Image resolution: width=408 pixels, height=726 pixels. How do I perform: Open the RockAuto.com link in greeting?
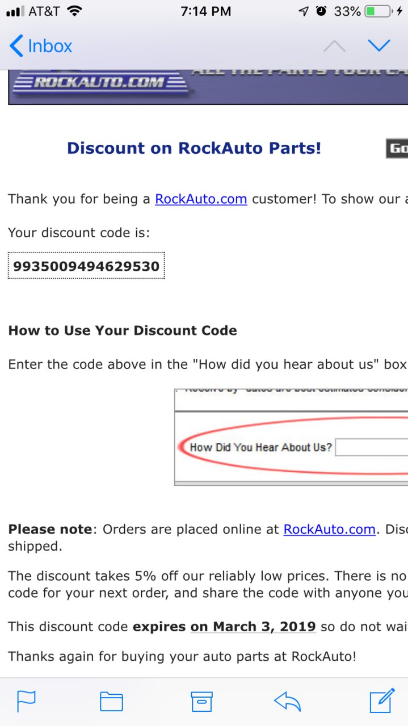pyautogui.click(x=201, y=199)
